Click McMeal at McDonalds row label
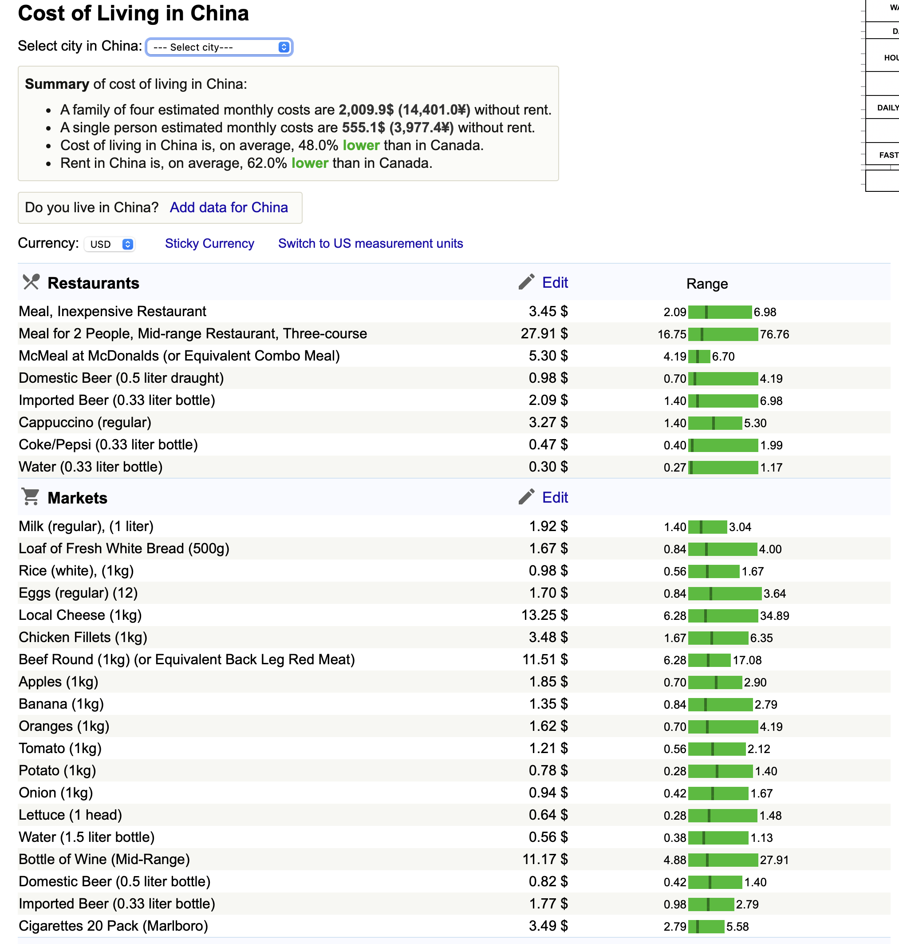The height and width of the screenshot is (944, 899). point(179,356)
